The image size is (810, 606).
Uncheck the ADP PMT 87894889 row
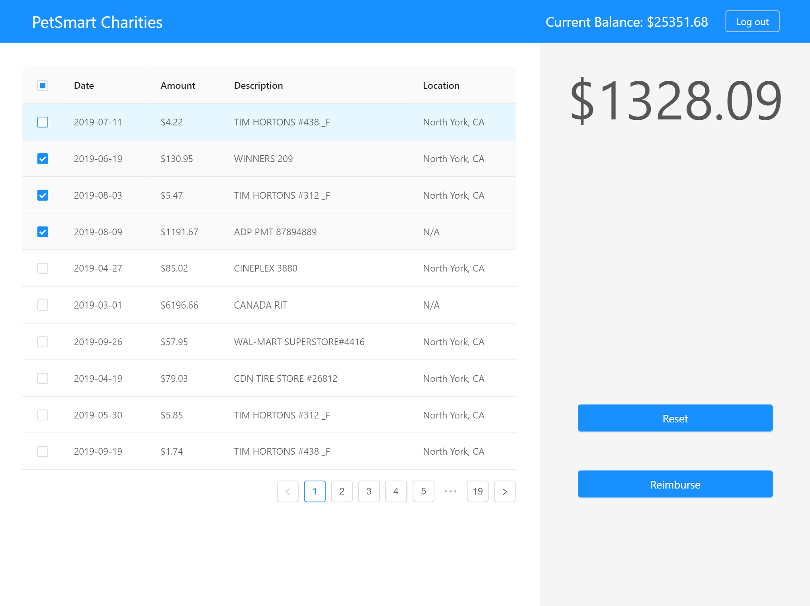click(43, 232)
